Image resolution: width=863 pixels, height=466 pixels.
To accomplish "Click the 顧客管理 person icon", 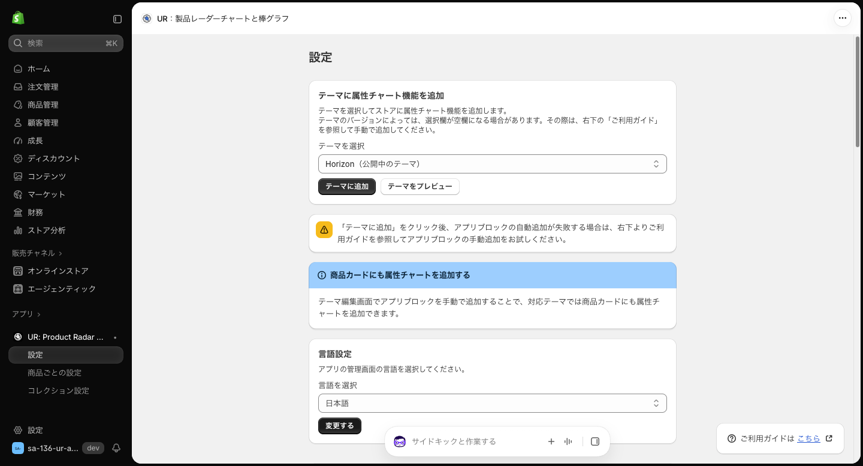I will tap(18, 123).
